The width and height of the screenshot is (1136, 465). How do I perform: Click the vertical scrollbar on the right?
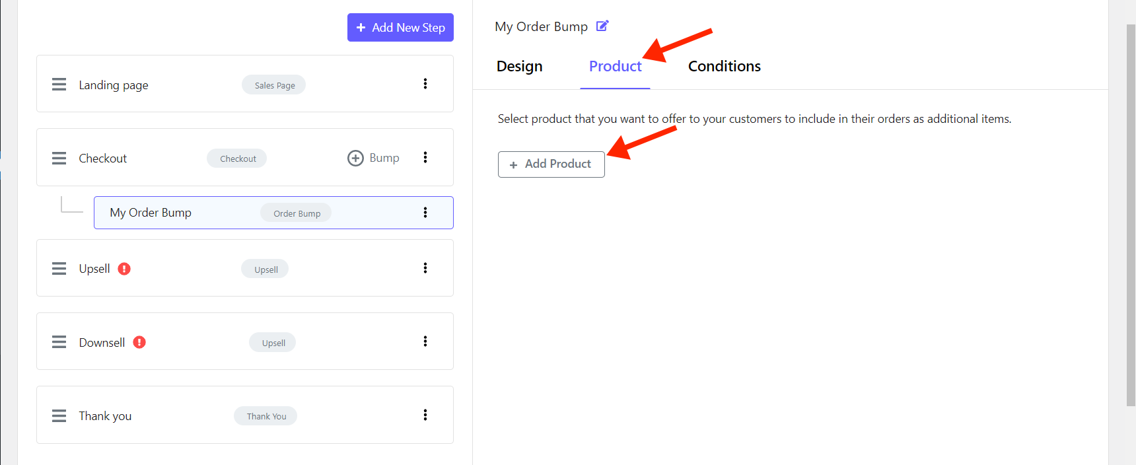click(x=1131, y=215)
